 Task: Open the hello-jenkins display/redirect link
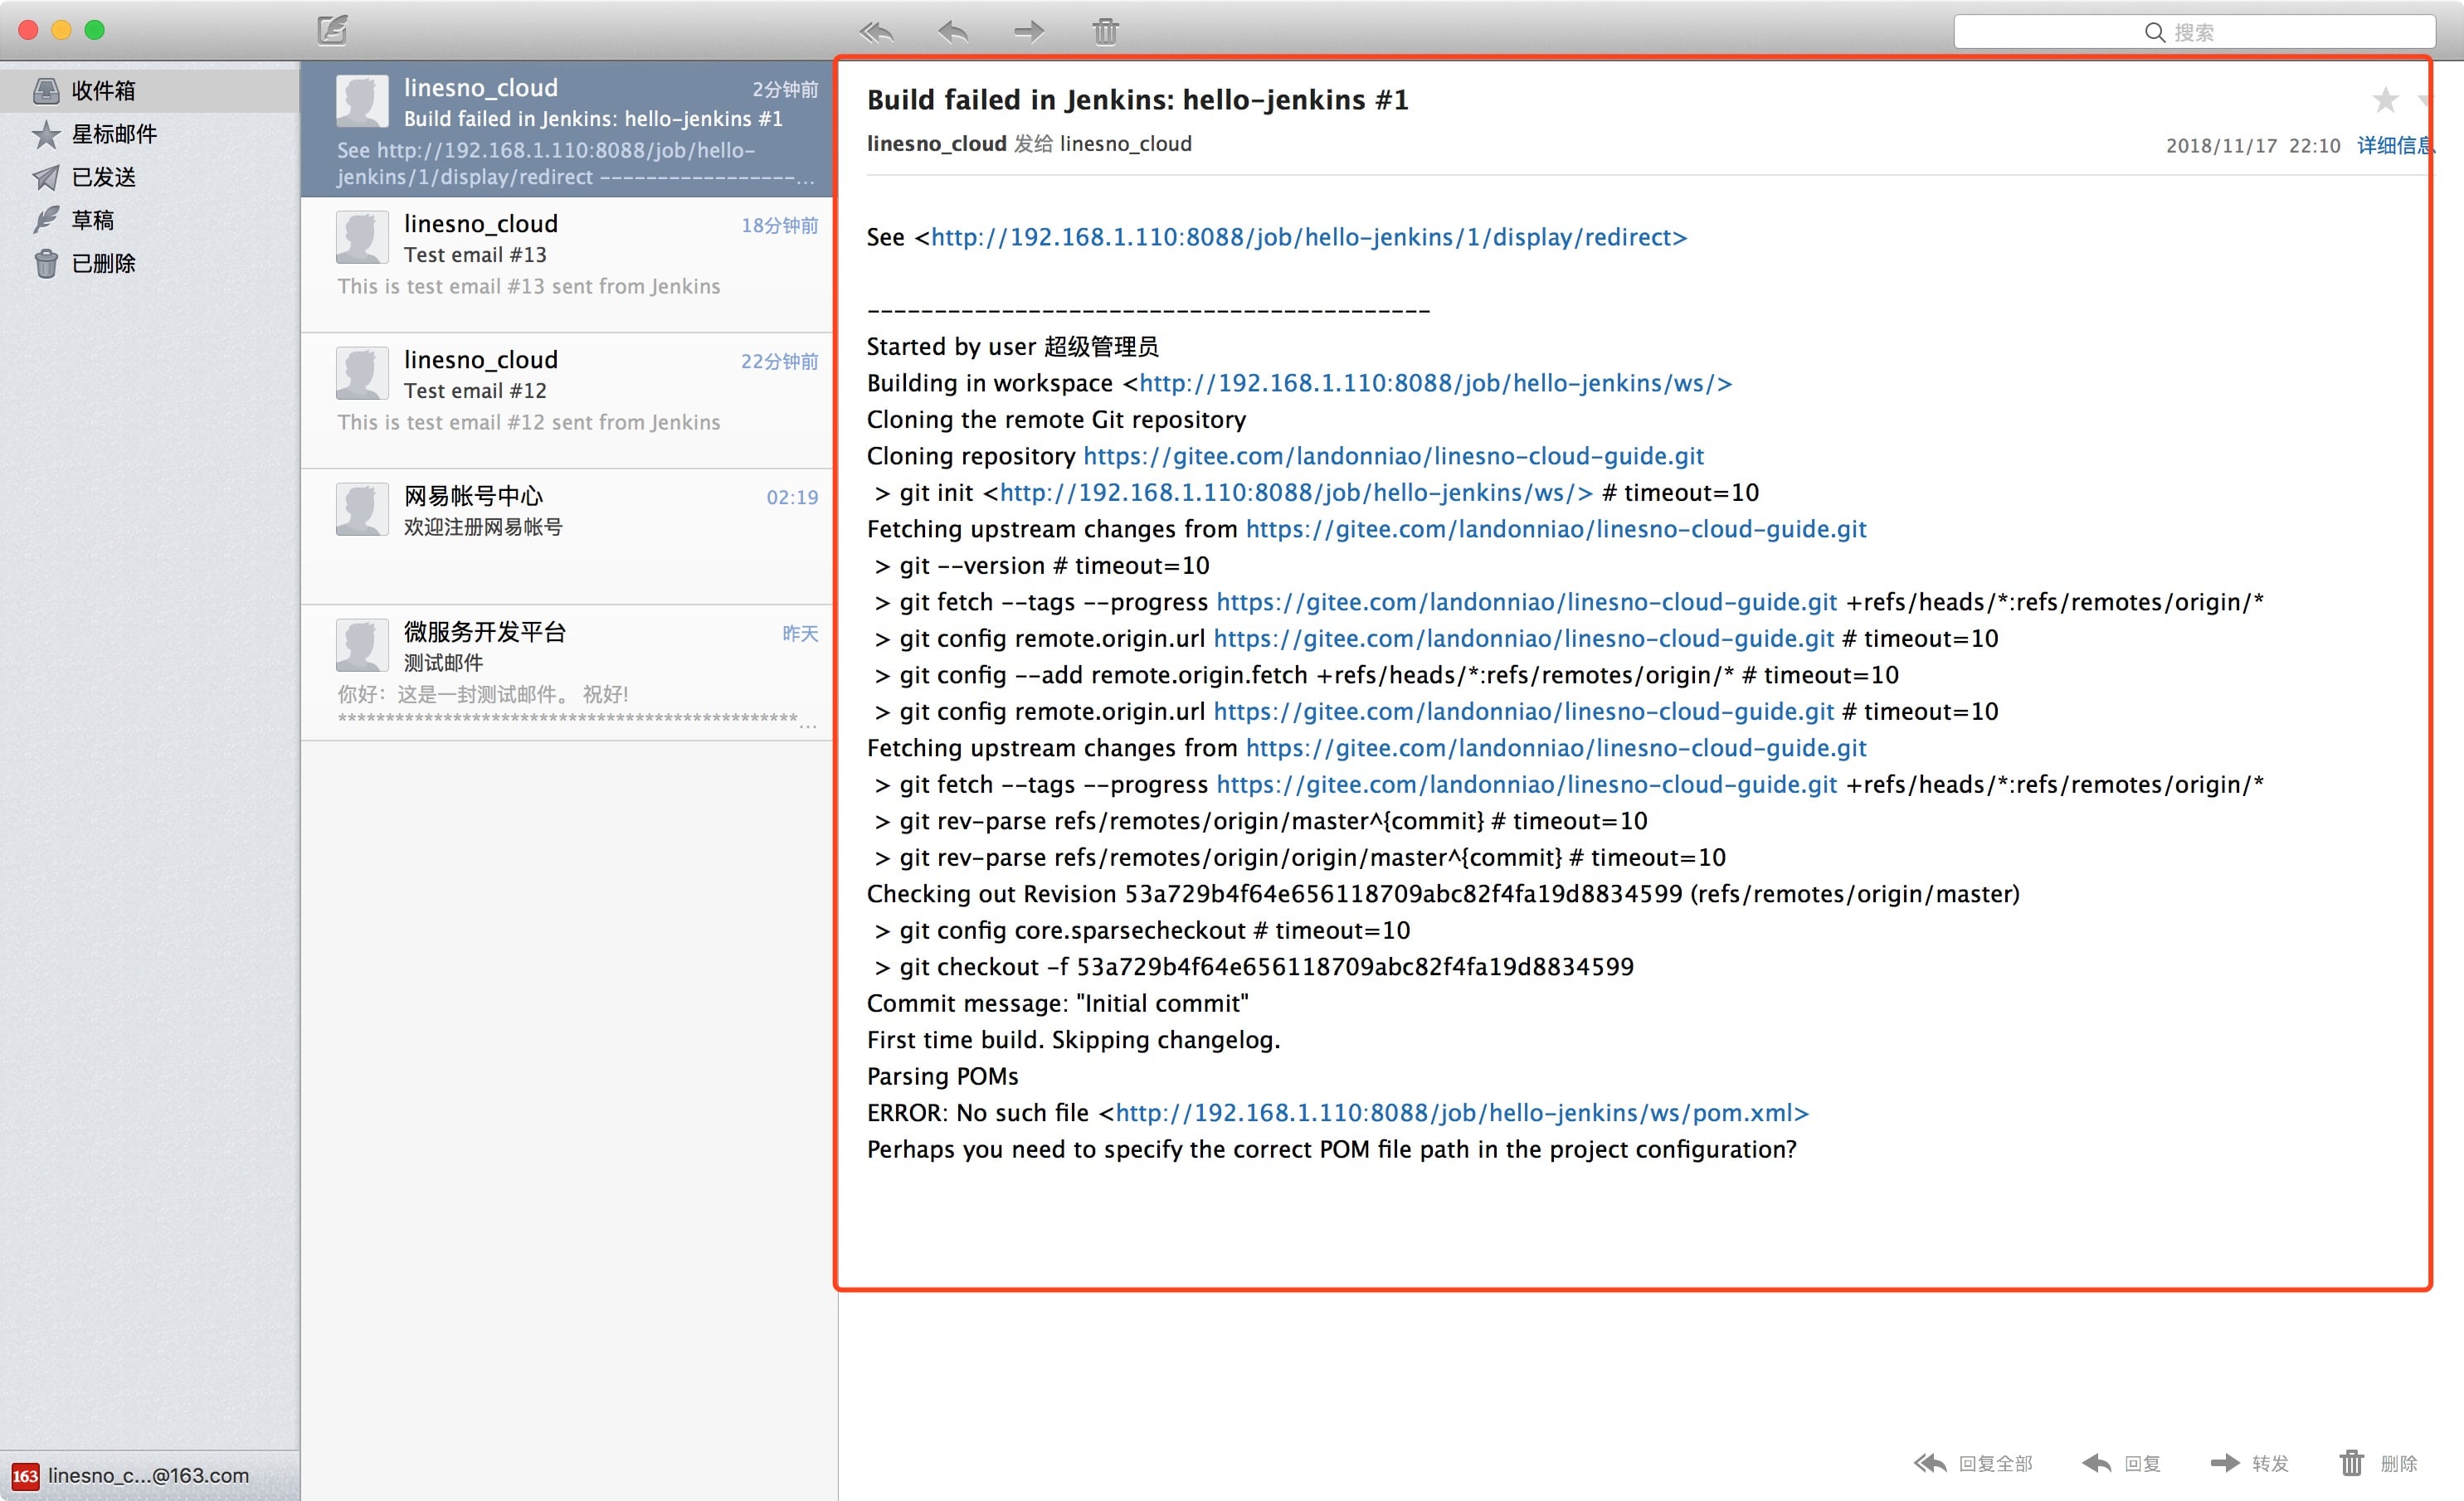[x=1308, y=238]
